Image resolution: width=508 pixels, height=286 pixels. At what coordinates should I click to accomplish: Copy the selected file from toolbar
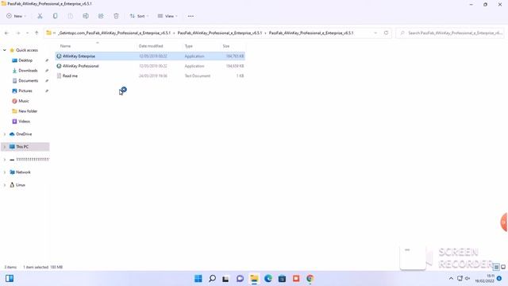coord(55,16)
